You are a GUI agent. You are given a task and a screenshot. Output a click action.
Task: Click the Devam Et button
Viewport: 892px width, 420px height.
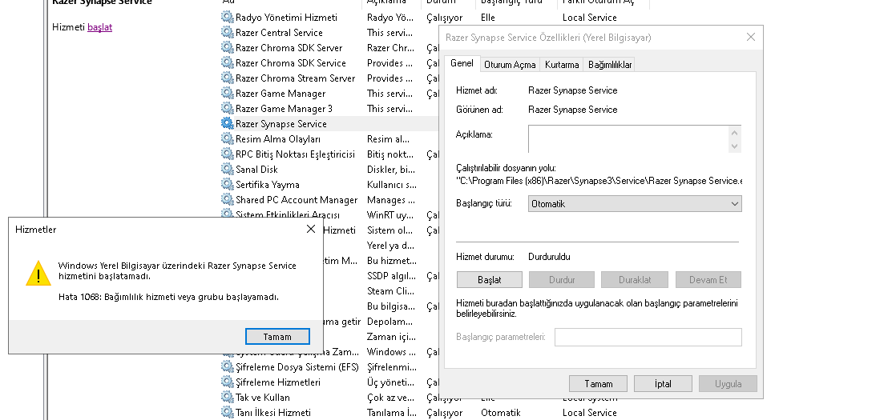[708, 280]
